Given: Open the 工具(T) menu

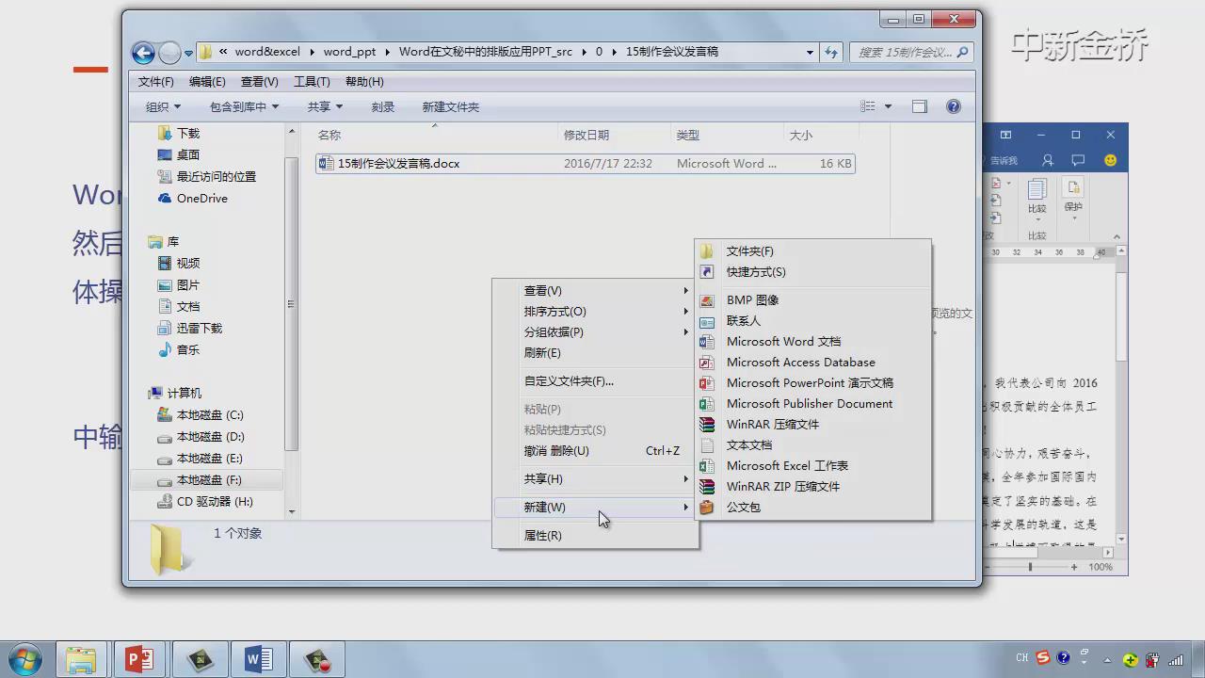Looking at the screenshot, I should tap(312, 82).
